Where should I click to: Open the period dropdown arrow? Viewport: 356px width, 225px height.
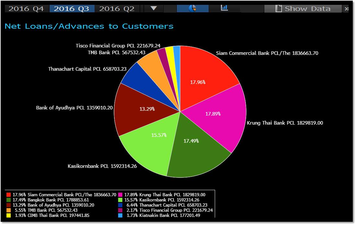pyautogui.click(x=154, y=9)
